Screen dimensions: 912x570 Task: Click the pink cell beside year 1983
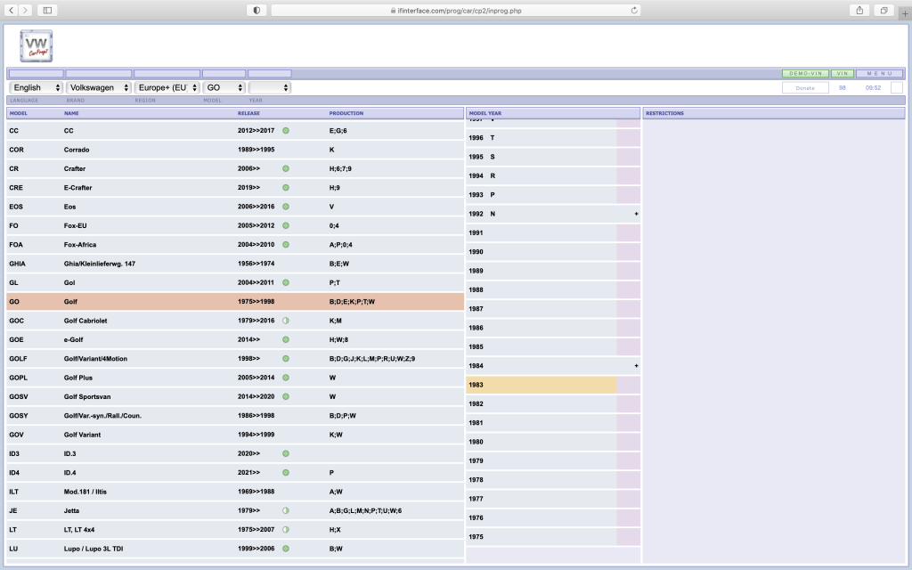tap(629, 385)
